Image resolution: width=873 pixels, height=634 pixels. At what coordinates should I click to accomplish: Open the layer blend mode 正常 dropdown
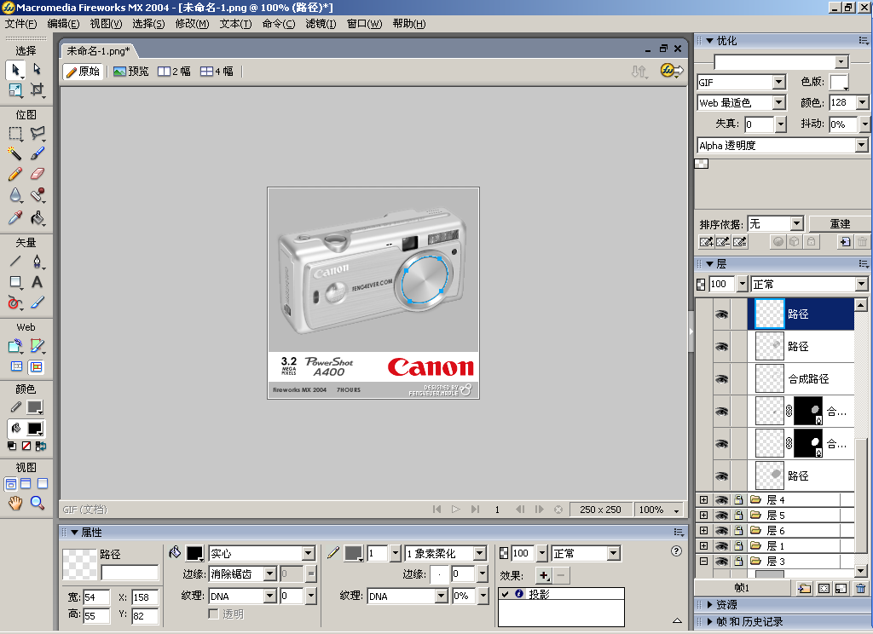pos(862,285)
